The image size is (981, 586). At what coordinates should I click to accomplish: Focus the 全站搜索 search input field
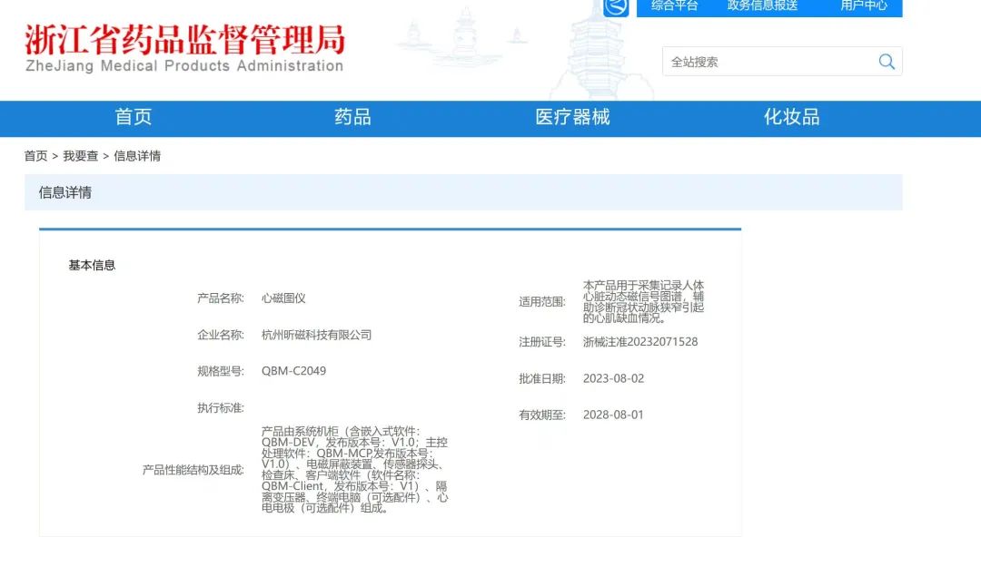tap(768, 62)
